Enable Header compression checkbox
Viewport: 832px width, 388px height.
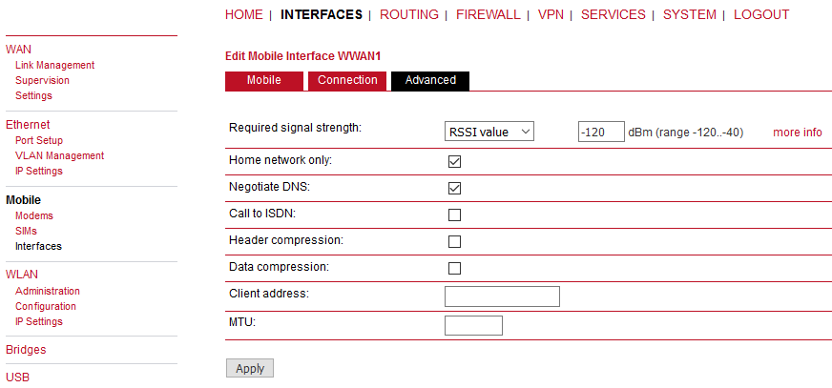pos(454,242)
